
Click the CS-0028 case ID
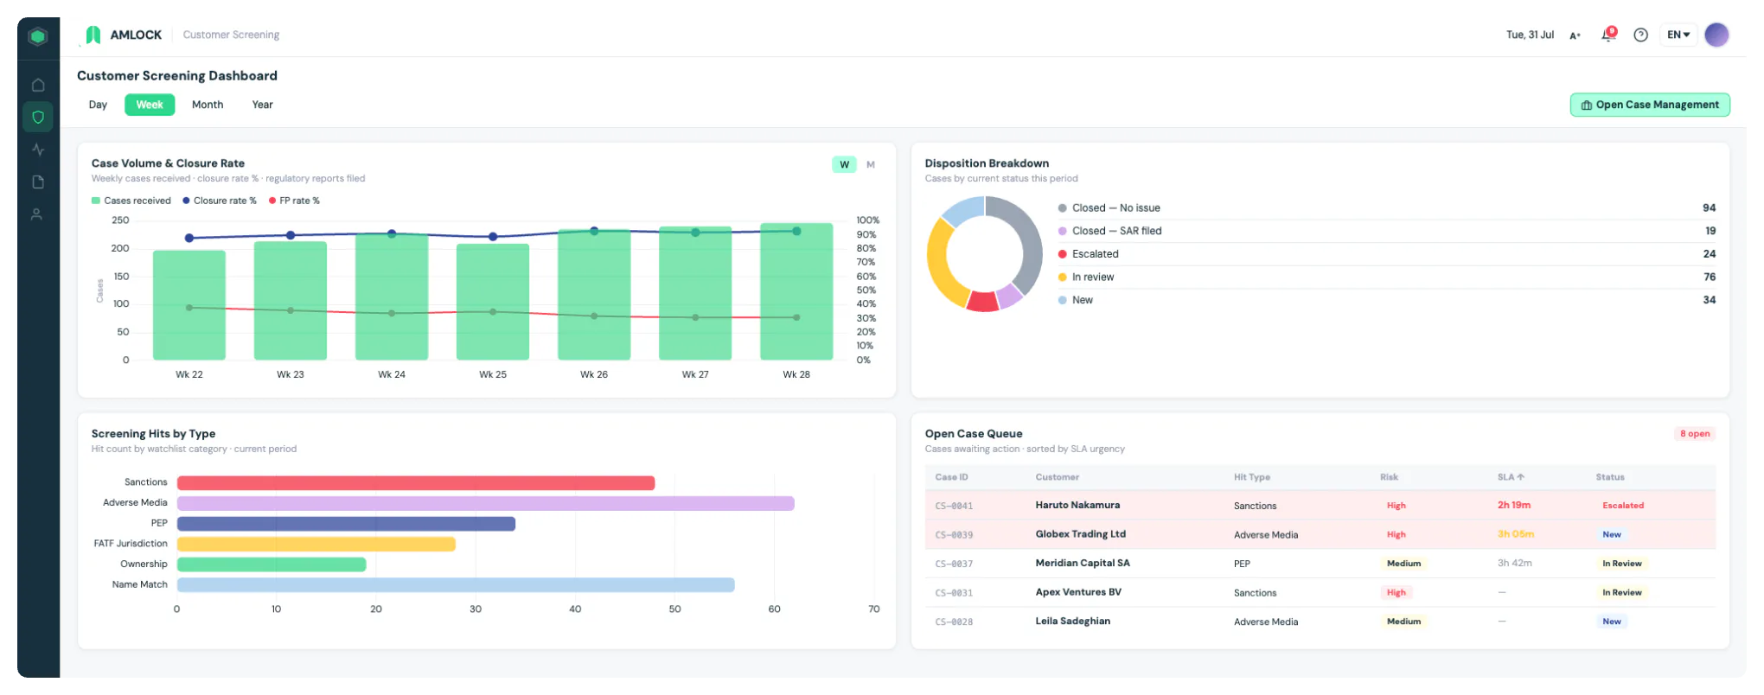pyautogui.click(x=954, y=622)
